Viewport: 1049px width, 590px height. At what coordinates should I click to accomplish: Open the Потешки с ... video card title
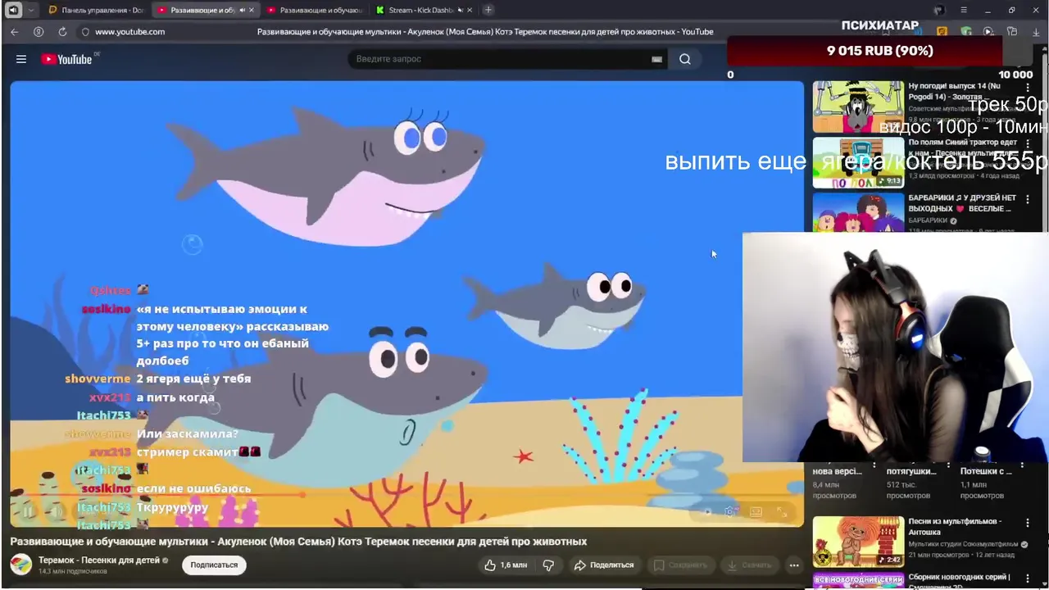click(985, 471)
